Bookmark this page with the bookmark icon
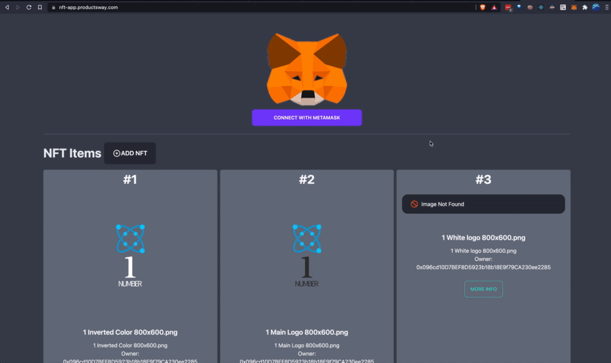Viewport: 611px width, 363px height. (x=40, y=7)
